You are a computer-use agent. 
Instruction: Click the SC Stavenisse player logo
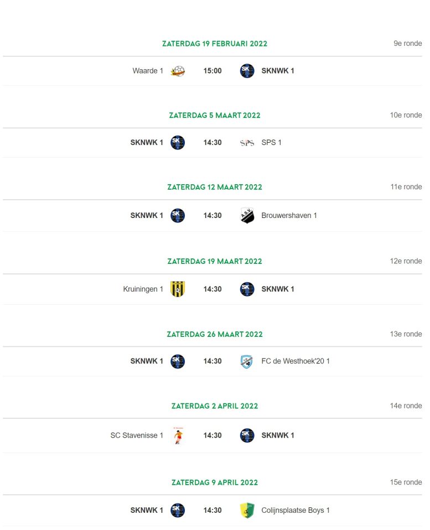pos(178,435)
